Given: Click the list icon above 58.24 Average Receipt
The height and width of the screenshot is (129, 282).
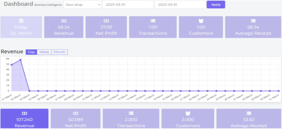Looking at the screenshot, I should 253,21.
